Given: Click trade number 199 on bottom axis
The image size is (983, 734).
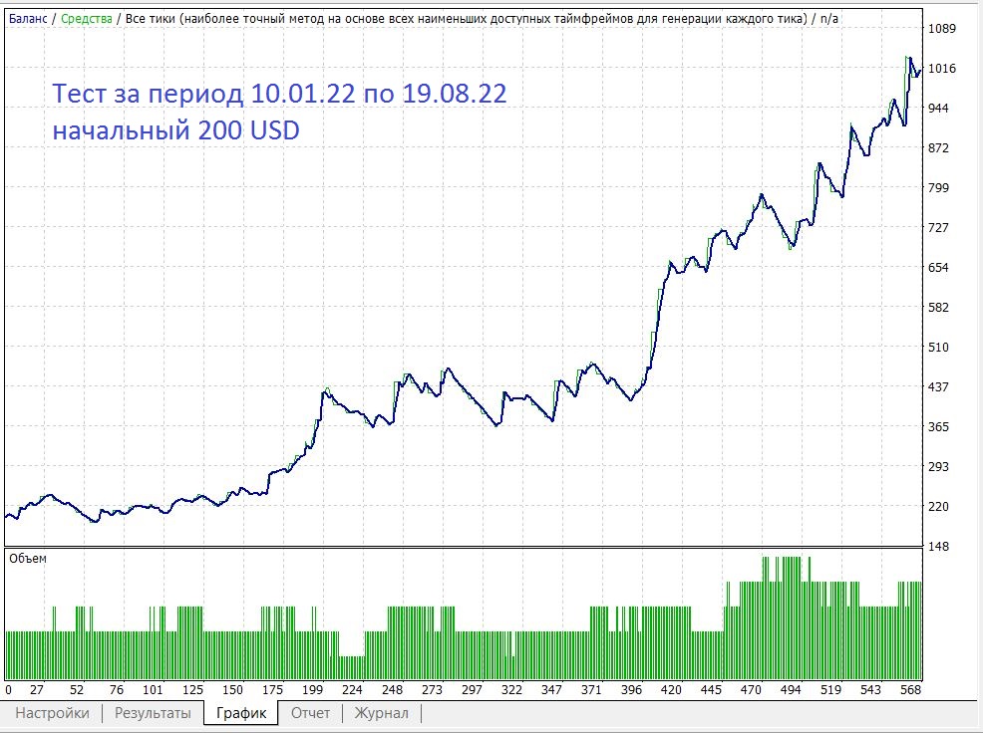Looking at the screenshot, I should click(x=312, y=689).
